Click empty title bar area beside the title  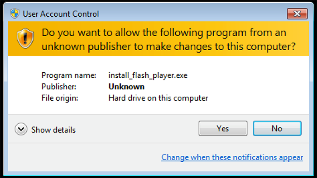click(x=192, y=14)
